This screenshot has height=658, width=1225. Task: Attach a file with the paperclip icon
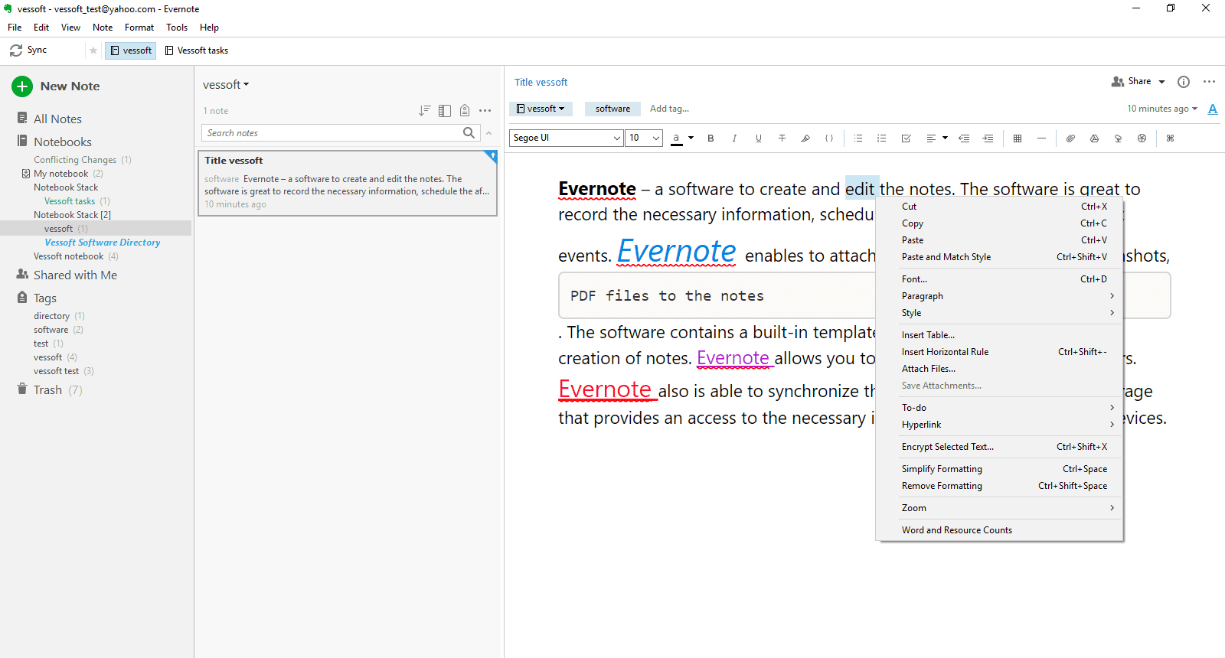click(1070, 138)
